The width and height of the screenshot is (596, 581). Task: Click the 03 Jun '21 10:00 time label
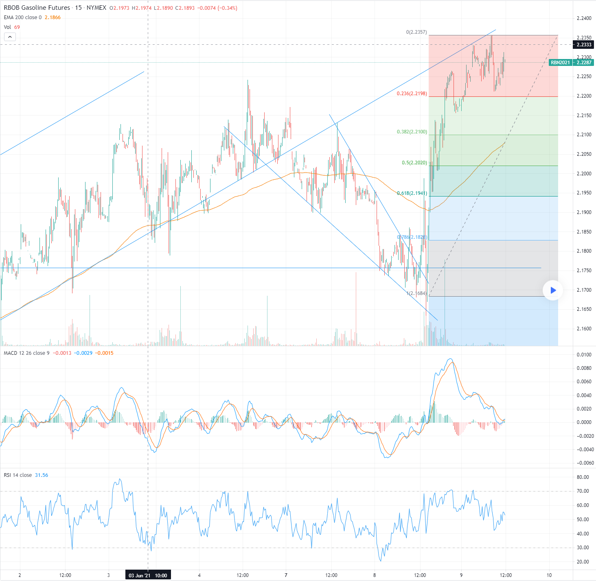tap(148, 575)
